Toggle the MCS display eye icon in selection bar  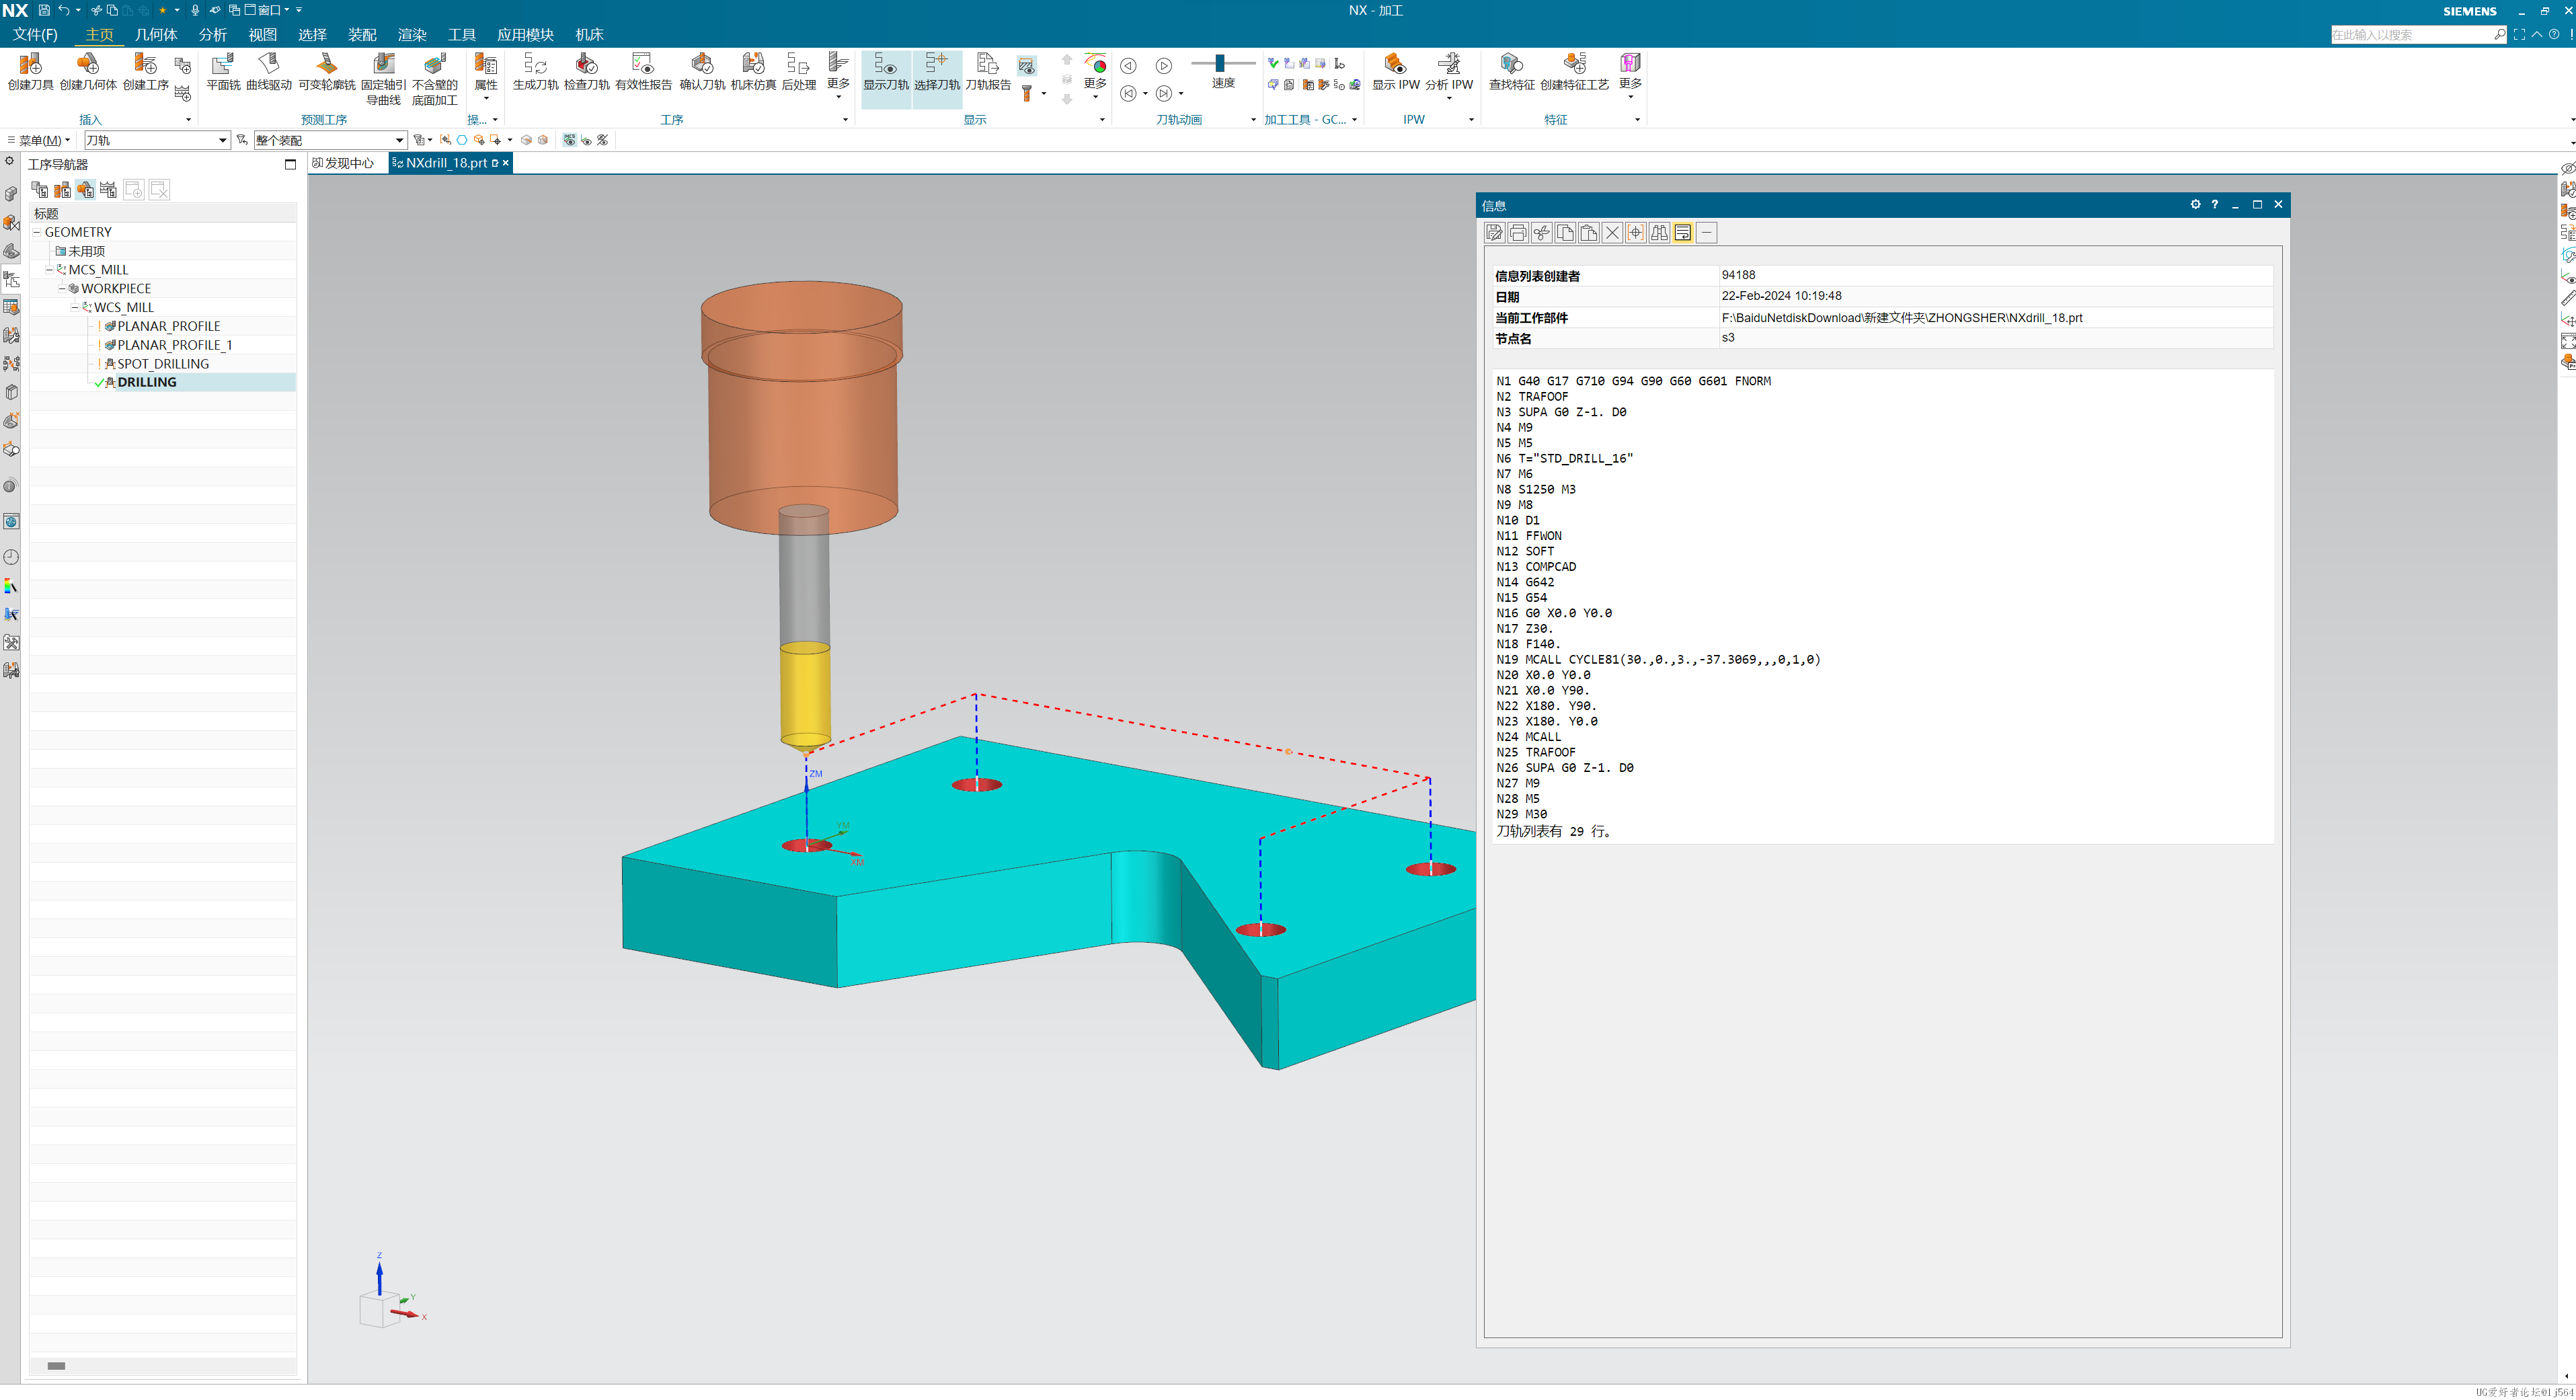(x=569, y=140)
